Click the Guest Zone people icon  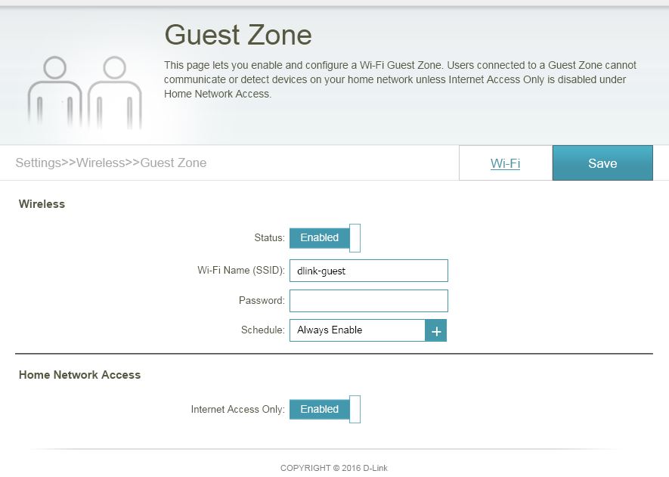[85, 95]
